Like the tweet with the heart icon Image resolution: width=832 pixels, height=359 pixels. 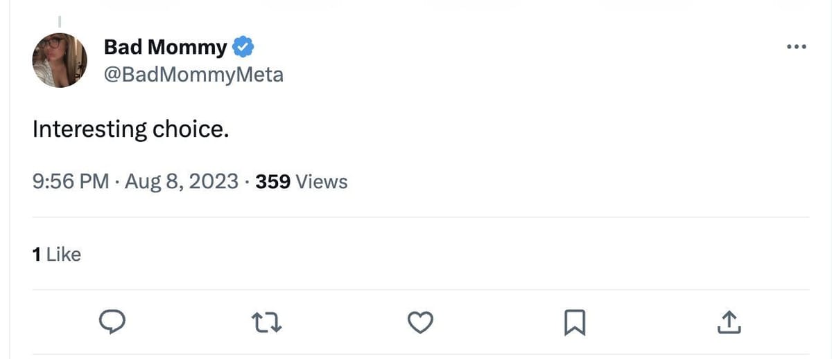pyautogui.click(x=421, y=322)
